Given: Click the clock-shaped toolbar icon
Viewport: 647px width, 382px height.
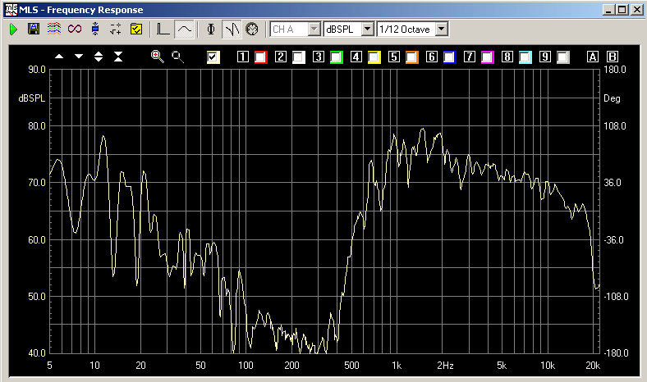Looking at the screenshot, I should click(x=252, y=29).
